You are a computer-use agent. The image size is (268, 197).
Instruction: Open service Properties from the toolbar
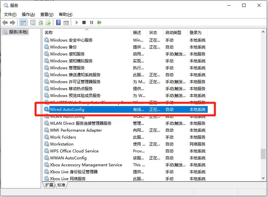[x=33, y=22]
